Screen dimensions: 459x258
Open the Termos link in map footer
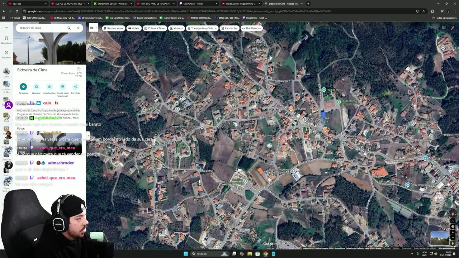(x=396, y=248)
